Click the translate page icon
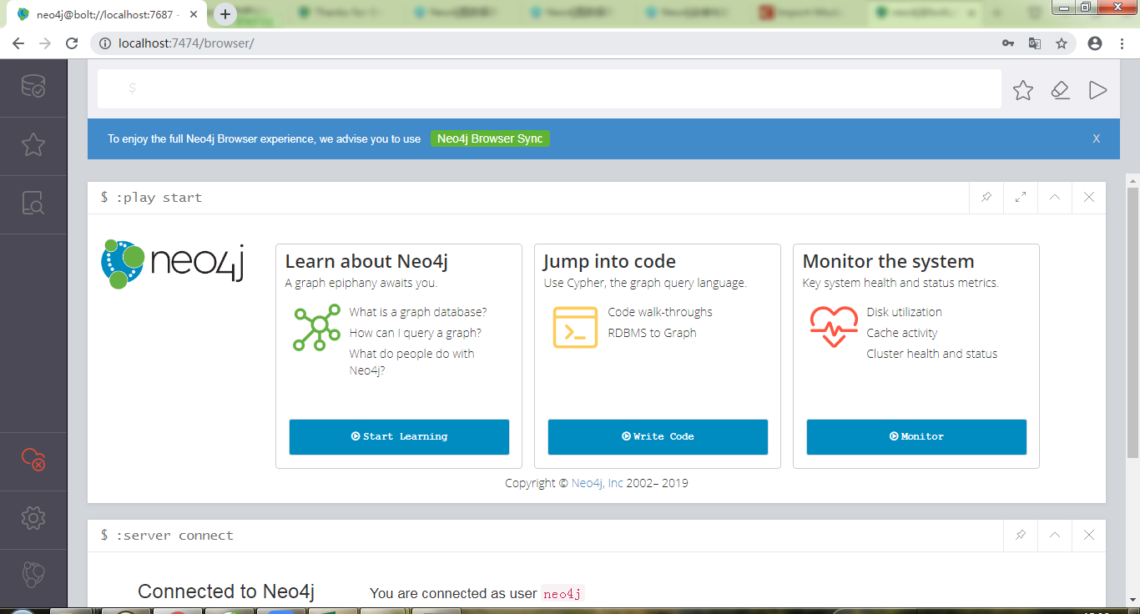 point(1035,43)
